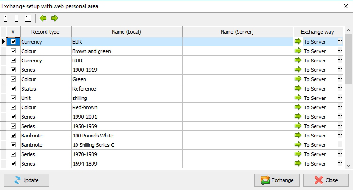This screenshot has width=353, height=190.
Task: Open exchange way ellipsis for Red-brown row
Action: point(340,107)
